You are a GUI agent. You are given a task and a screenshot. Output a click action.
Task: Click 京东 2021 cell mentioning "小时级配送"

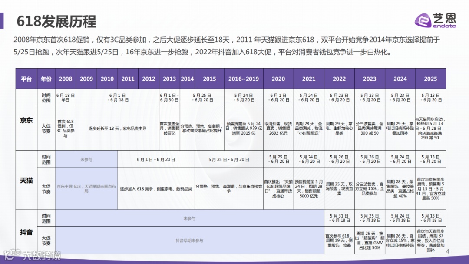click(x=309, y=128)
